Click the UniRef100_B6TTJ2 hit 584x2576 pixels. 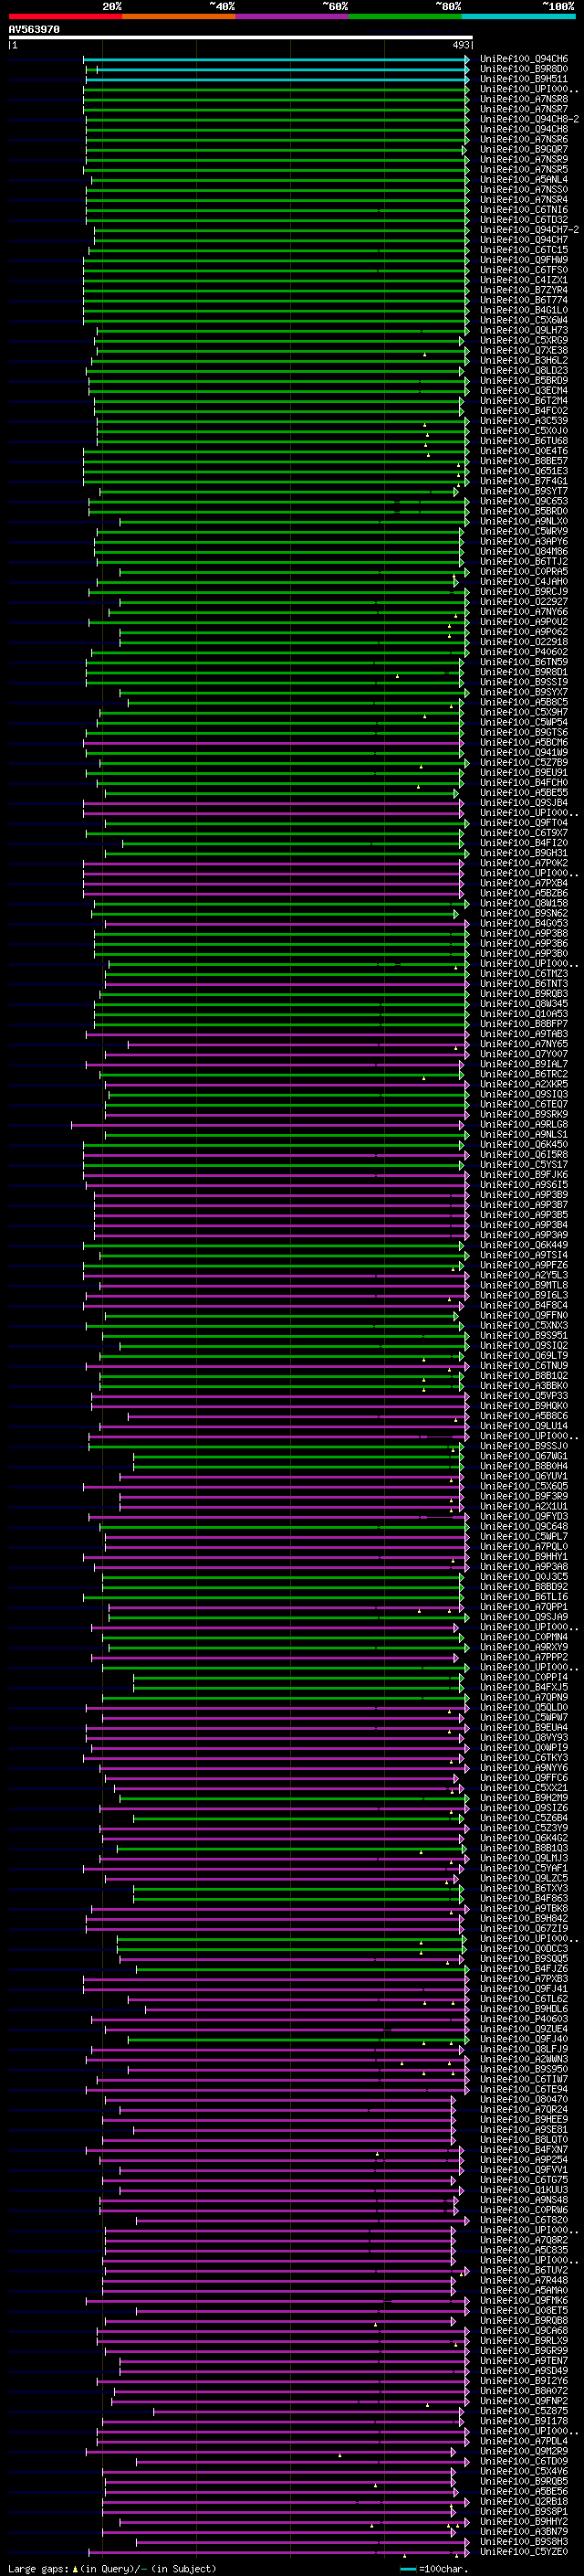pyautogui.click(x=524, y=562)
